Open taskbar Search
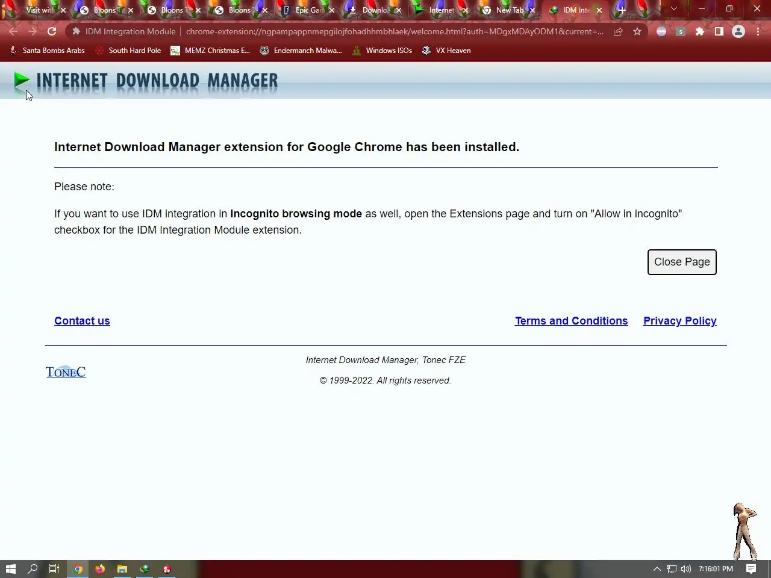771x578 pixels. 33,569
